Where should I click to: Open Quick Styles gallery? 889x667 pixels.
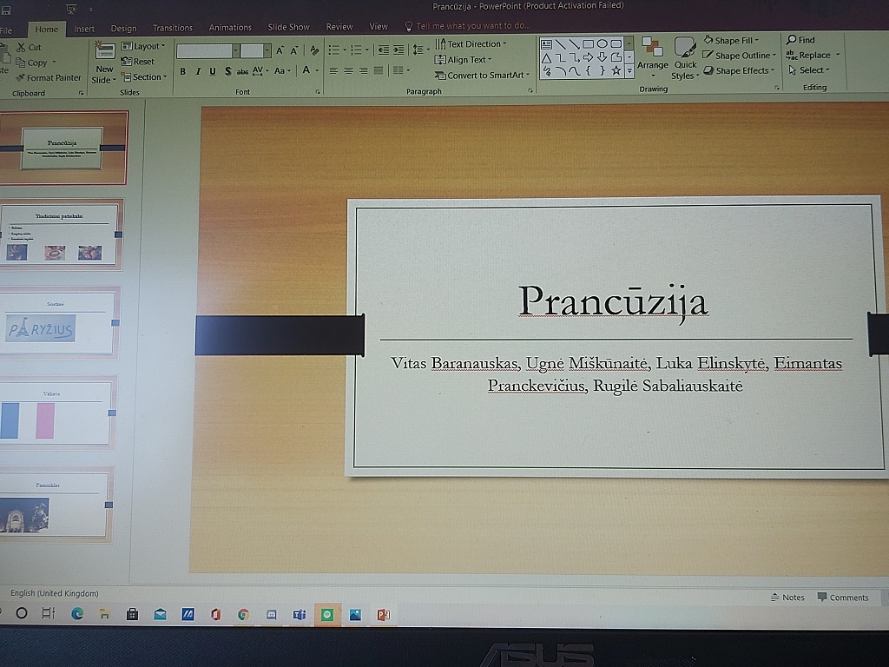pos(685,57)
